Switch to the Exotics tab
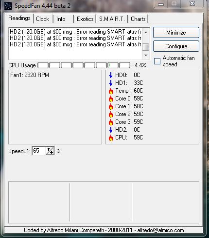 point(85,19)
